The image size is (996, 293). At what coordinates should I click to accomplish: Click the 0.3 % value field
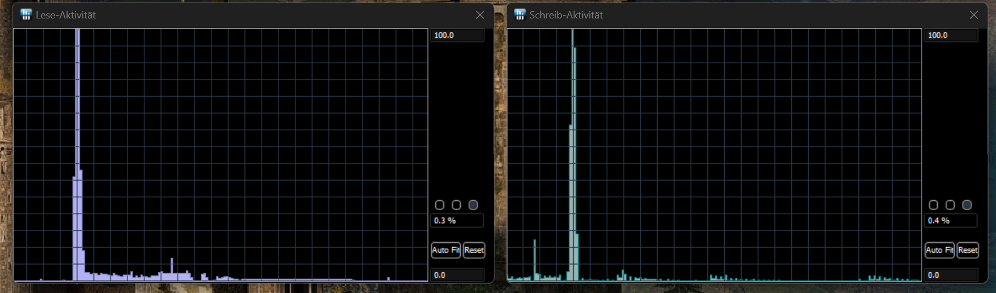[457, 220]
